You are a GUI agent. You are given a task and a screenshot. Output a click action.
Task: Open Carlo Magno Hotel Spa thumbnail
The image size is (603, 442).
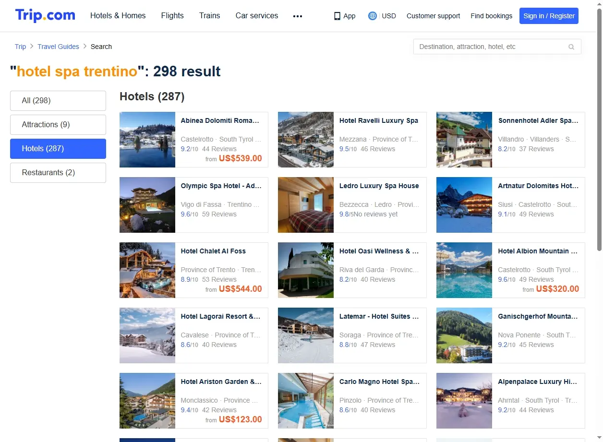coord(306,401)
